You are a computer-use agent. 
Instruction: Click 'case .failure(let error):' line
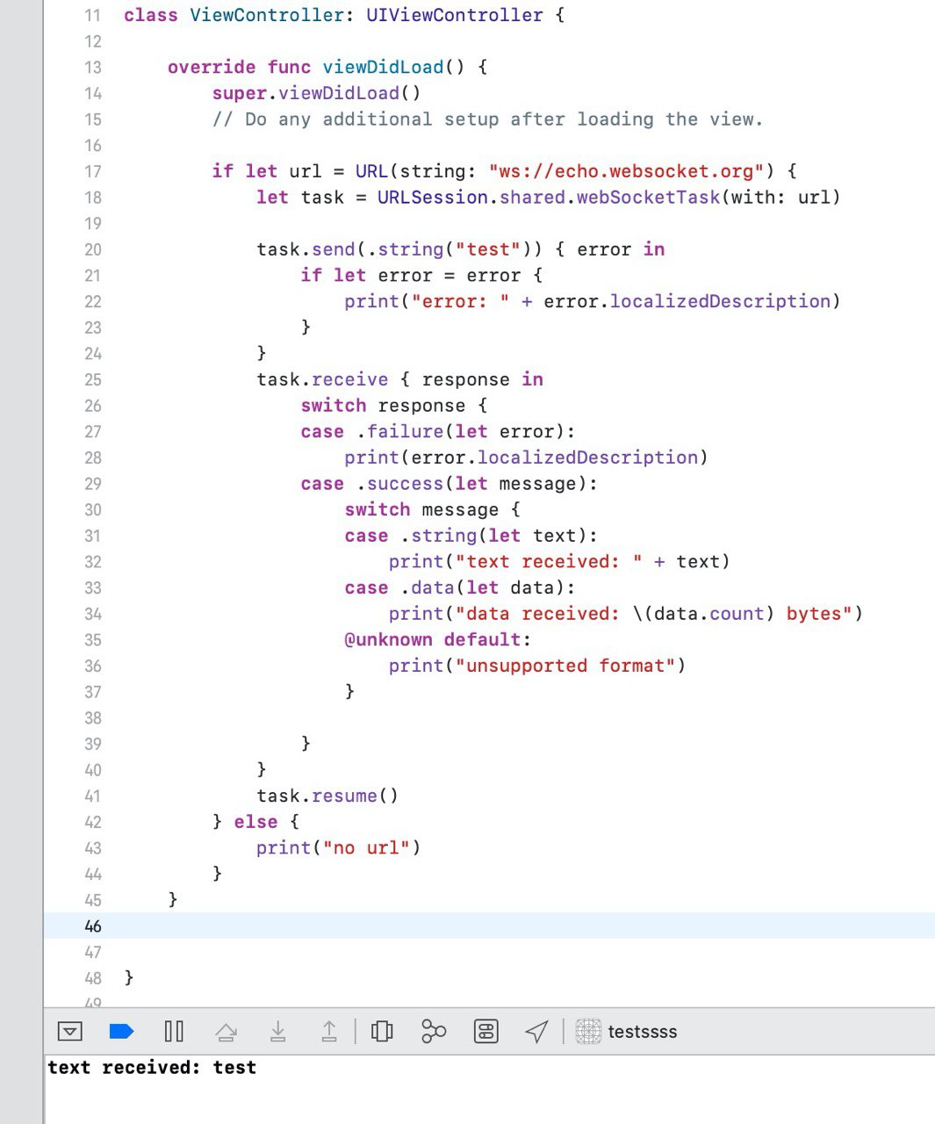pyautogui.click(x=438, y=431)
